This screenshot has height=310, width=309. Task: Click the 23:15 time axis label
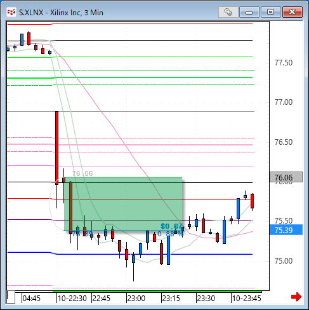click(x=171, y=299)
